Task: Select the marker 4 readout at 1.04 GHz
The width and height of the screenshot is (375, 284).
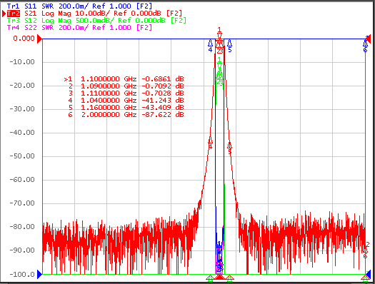Action: tap(126, 101)
